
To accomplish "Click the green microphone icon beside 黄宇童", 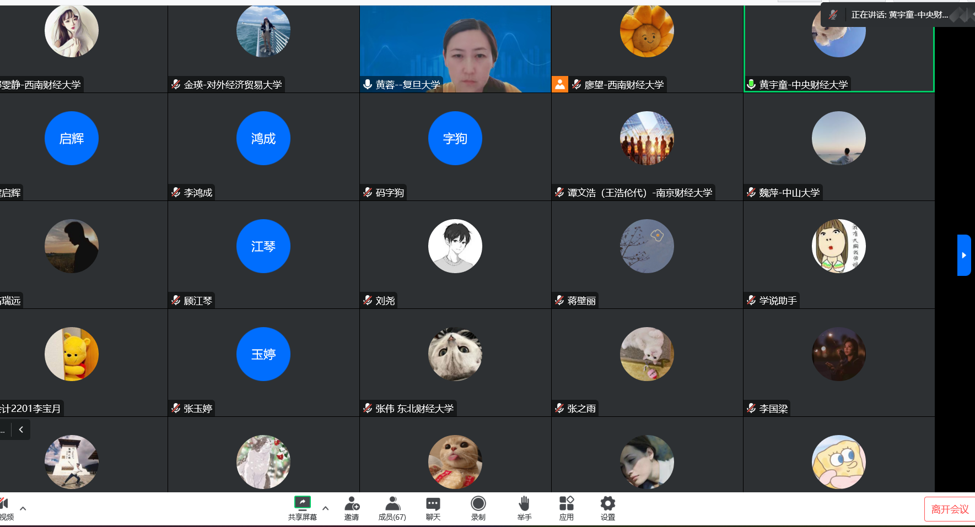I will pyautogui.click(x=751, y=84).
